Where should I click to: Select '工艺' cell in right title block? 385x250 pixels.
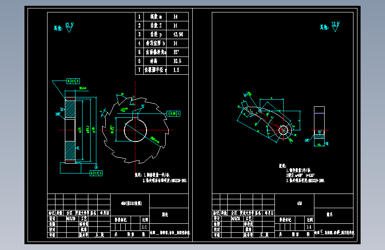248,218
